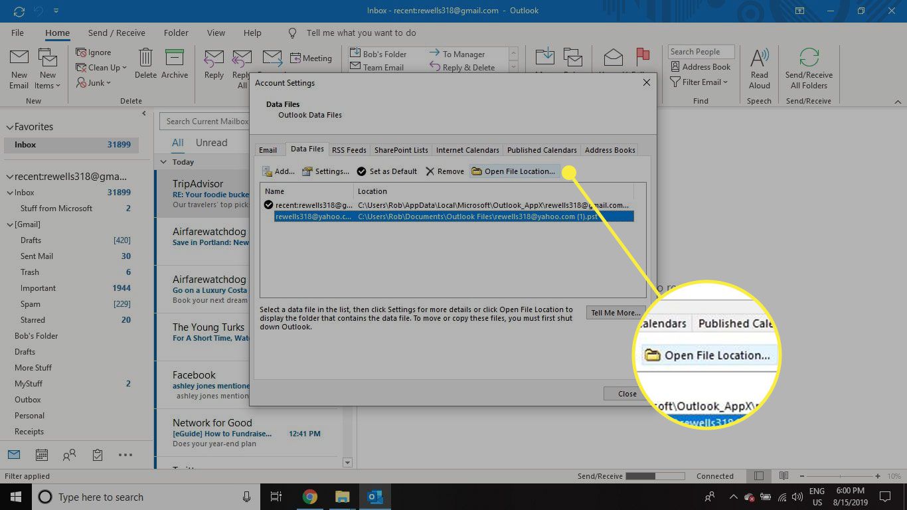Collapse the ribbon with the arrow
The height and width of the screenshot is (510, 907).
pyautogui.click(x=897, y=102)
